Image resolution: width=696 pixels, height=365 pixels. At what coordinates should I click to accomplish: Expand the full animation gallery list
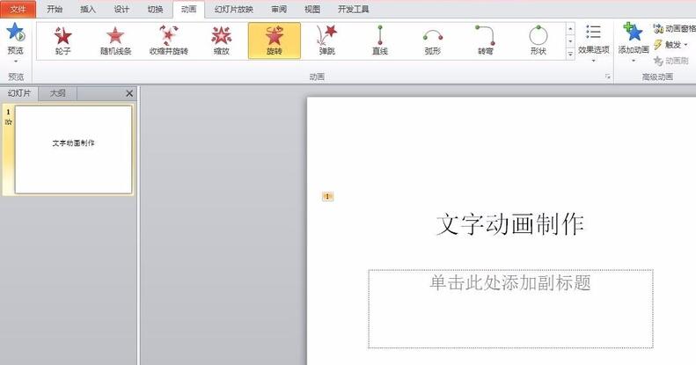pyautogui.click(x=570, y=54)
